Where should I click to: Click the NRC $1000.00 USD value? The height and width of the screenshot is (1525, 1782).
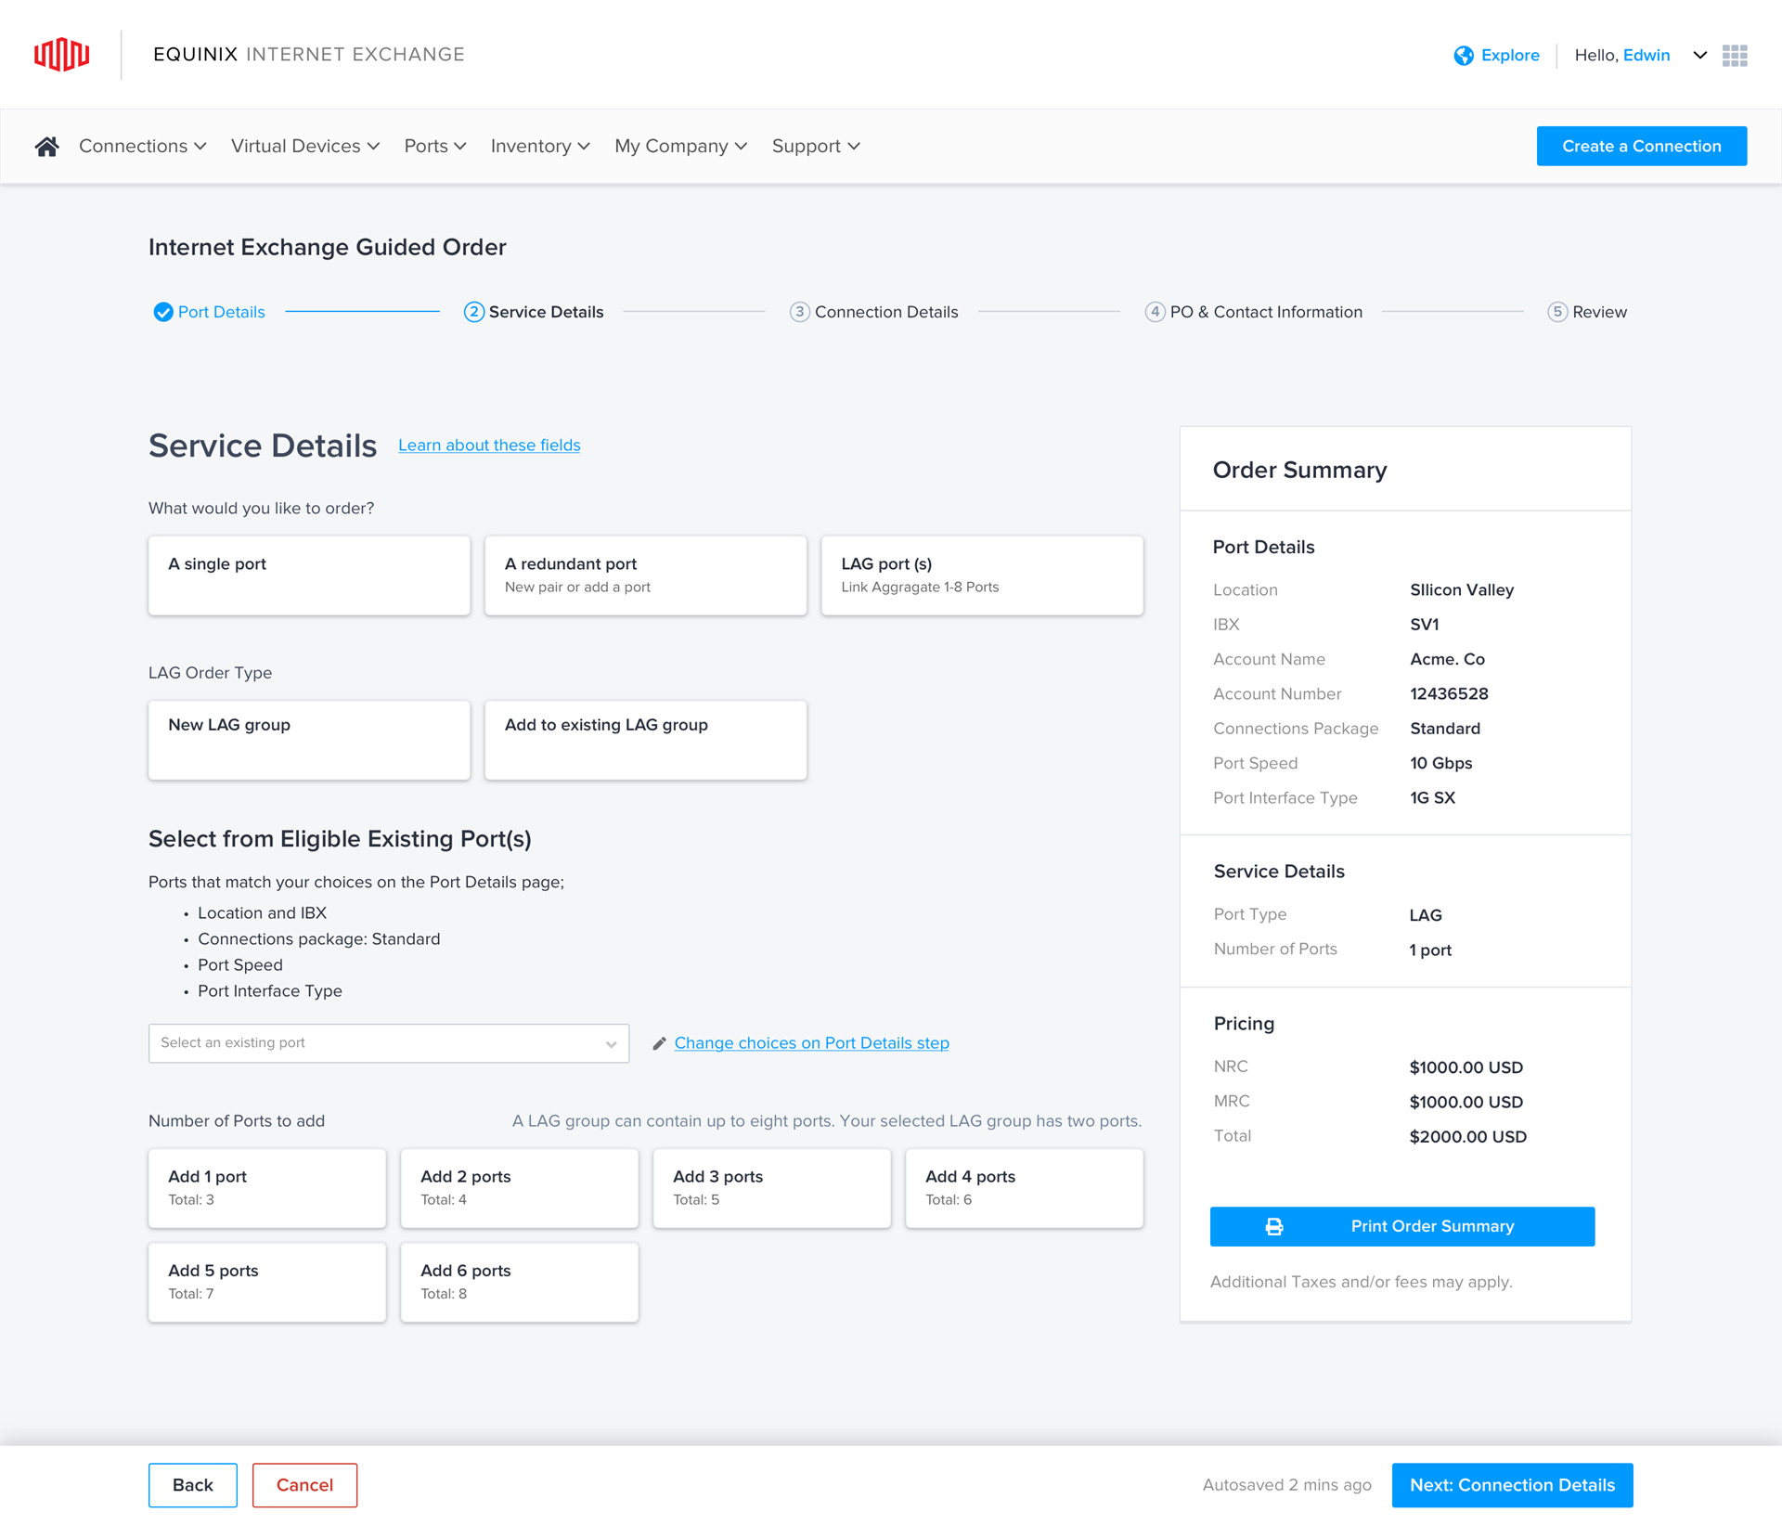[1466, 1067]
